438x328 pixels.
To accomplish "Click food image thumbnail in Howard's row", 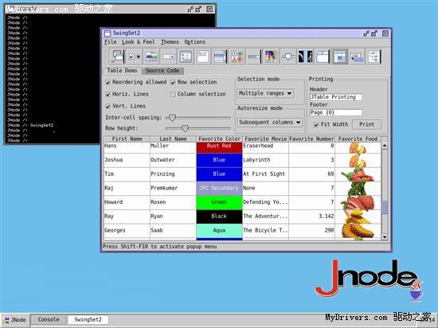I will [358, 202].
